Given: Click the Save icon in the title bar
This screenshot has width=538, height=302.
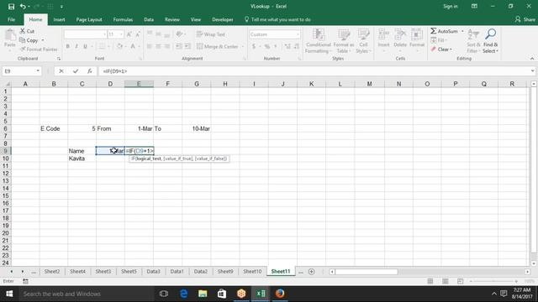Looking at the screenshot, I should click(11, 6).
